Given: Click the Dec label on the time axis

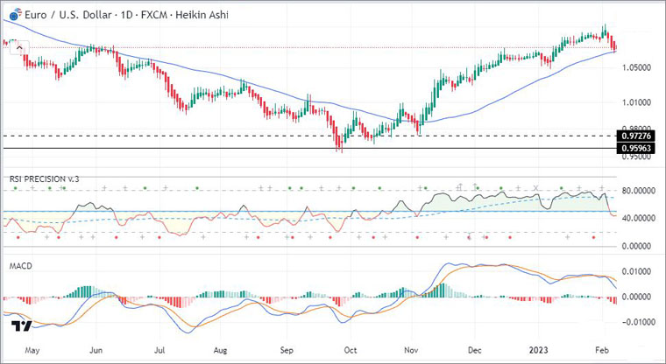Looking at the screenshot, I should click(474, 350).
